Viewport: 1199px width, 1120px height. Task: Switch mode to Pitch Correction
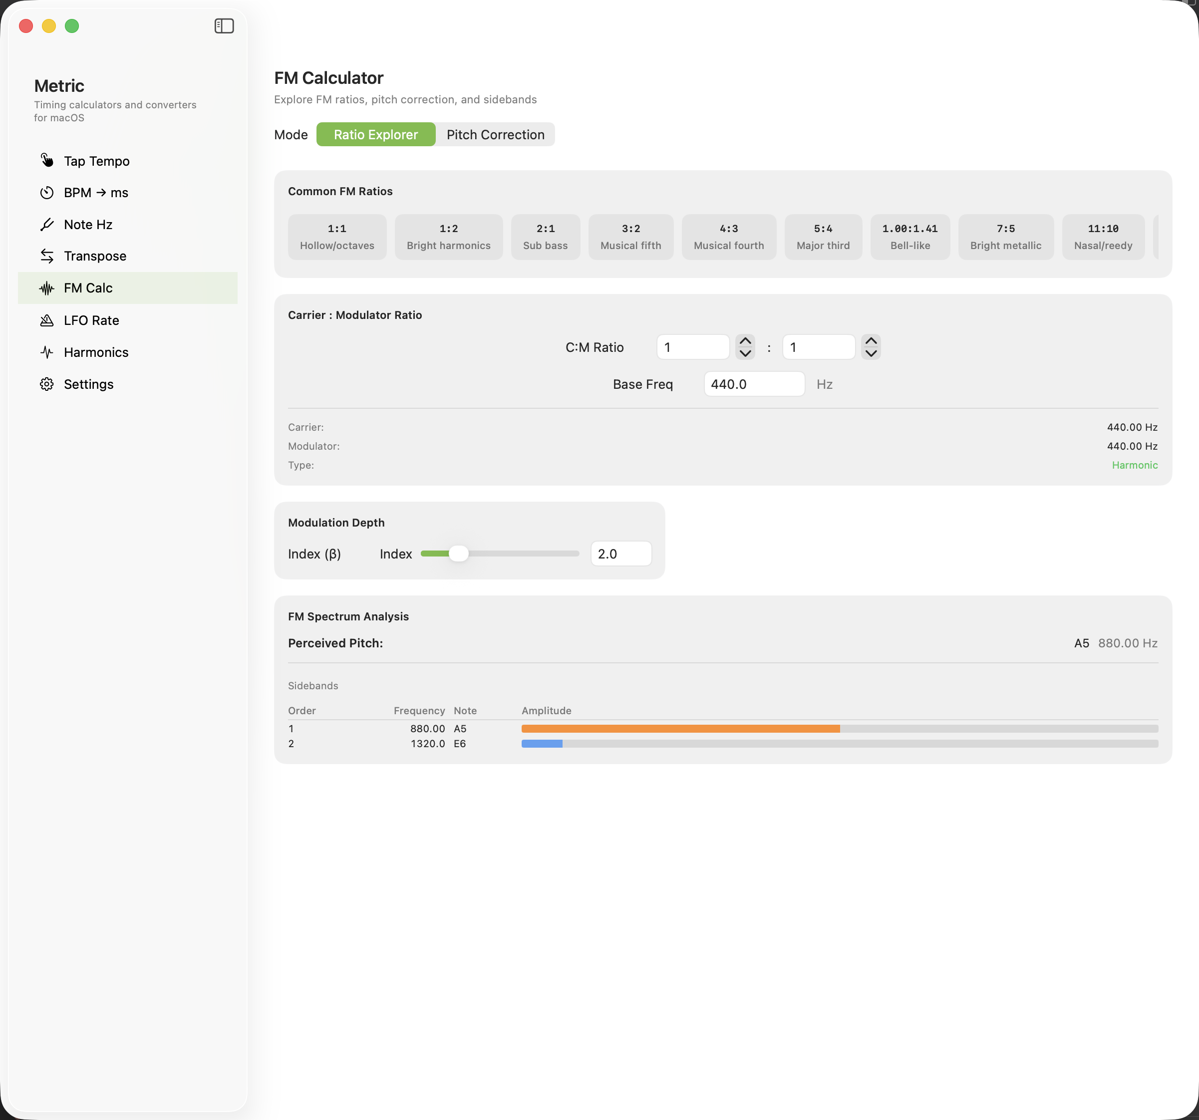495,134
